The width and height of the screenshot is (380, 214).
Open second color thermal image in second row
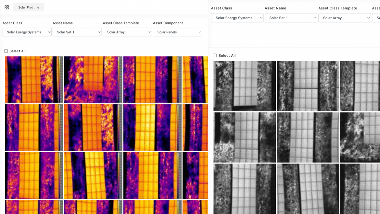[x=93, y=127]
